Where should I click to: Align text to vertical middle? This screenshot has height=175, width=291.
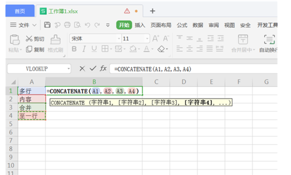pos(190,38)
